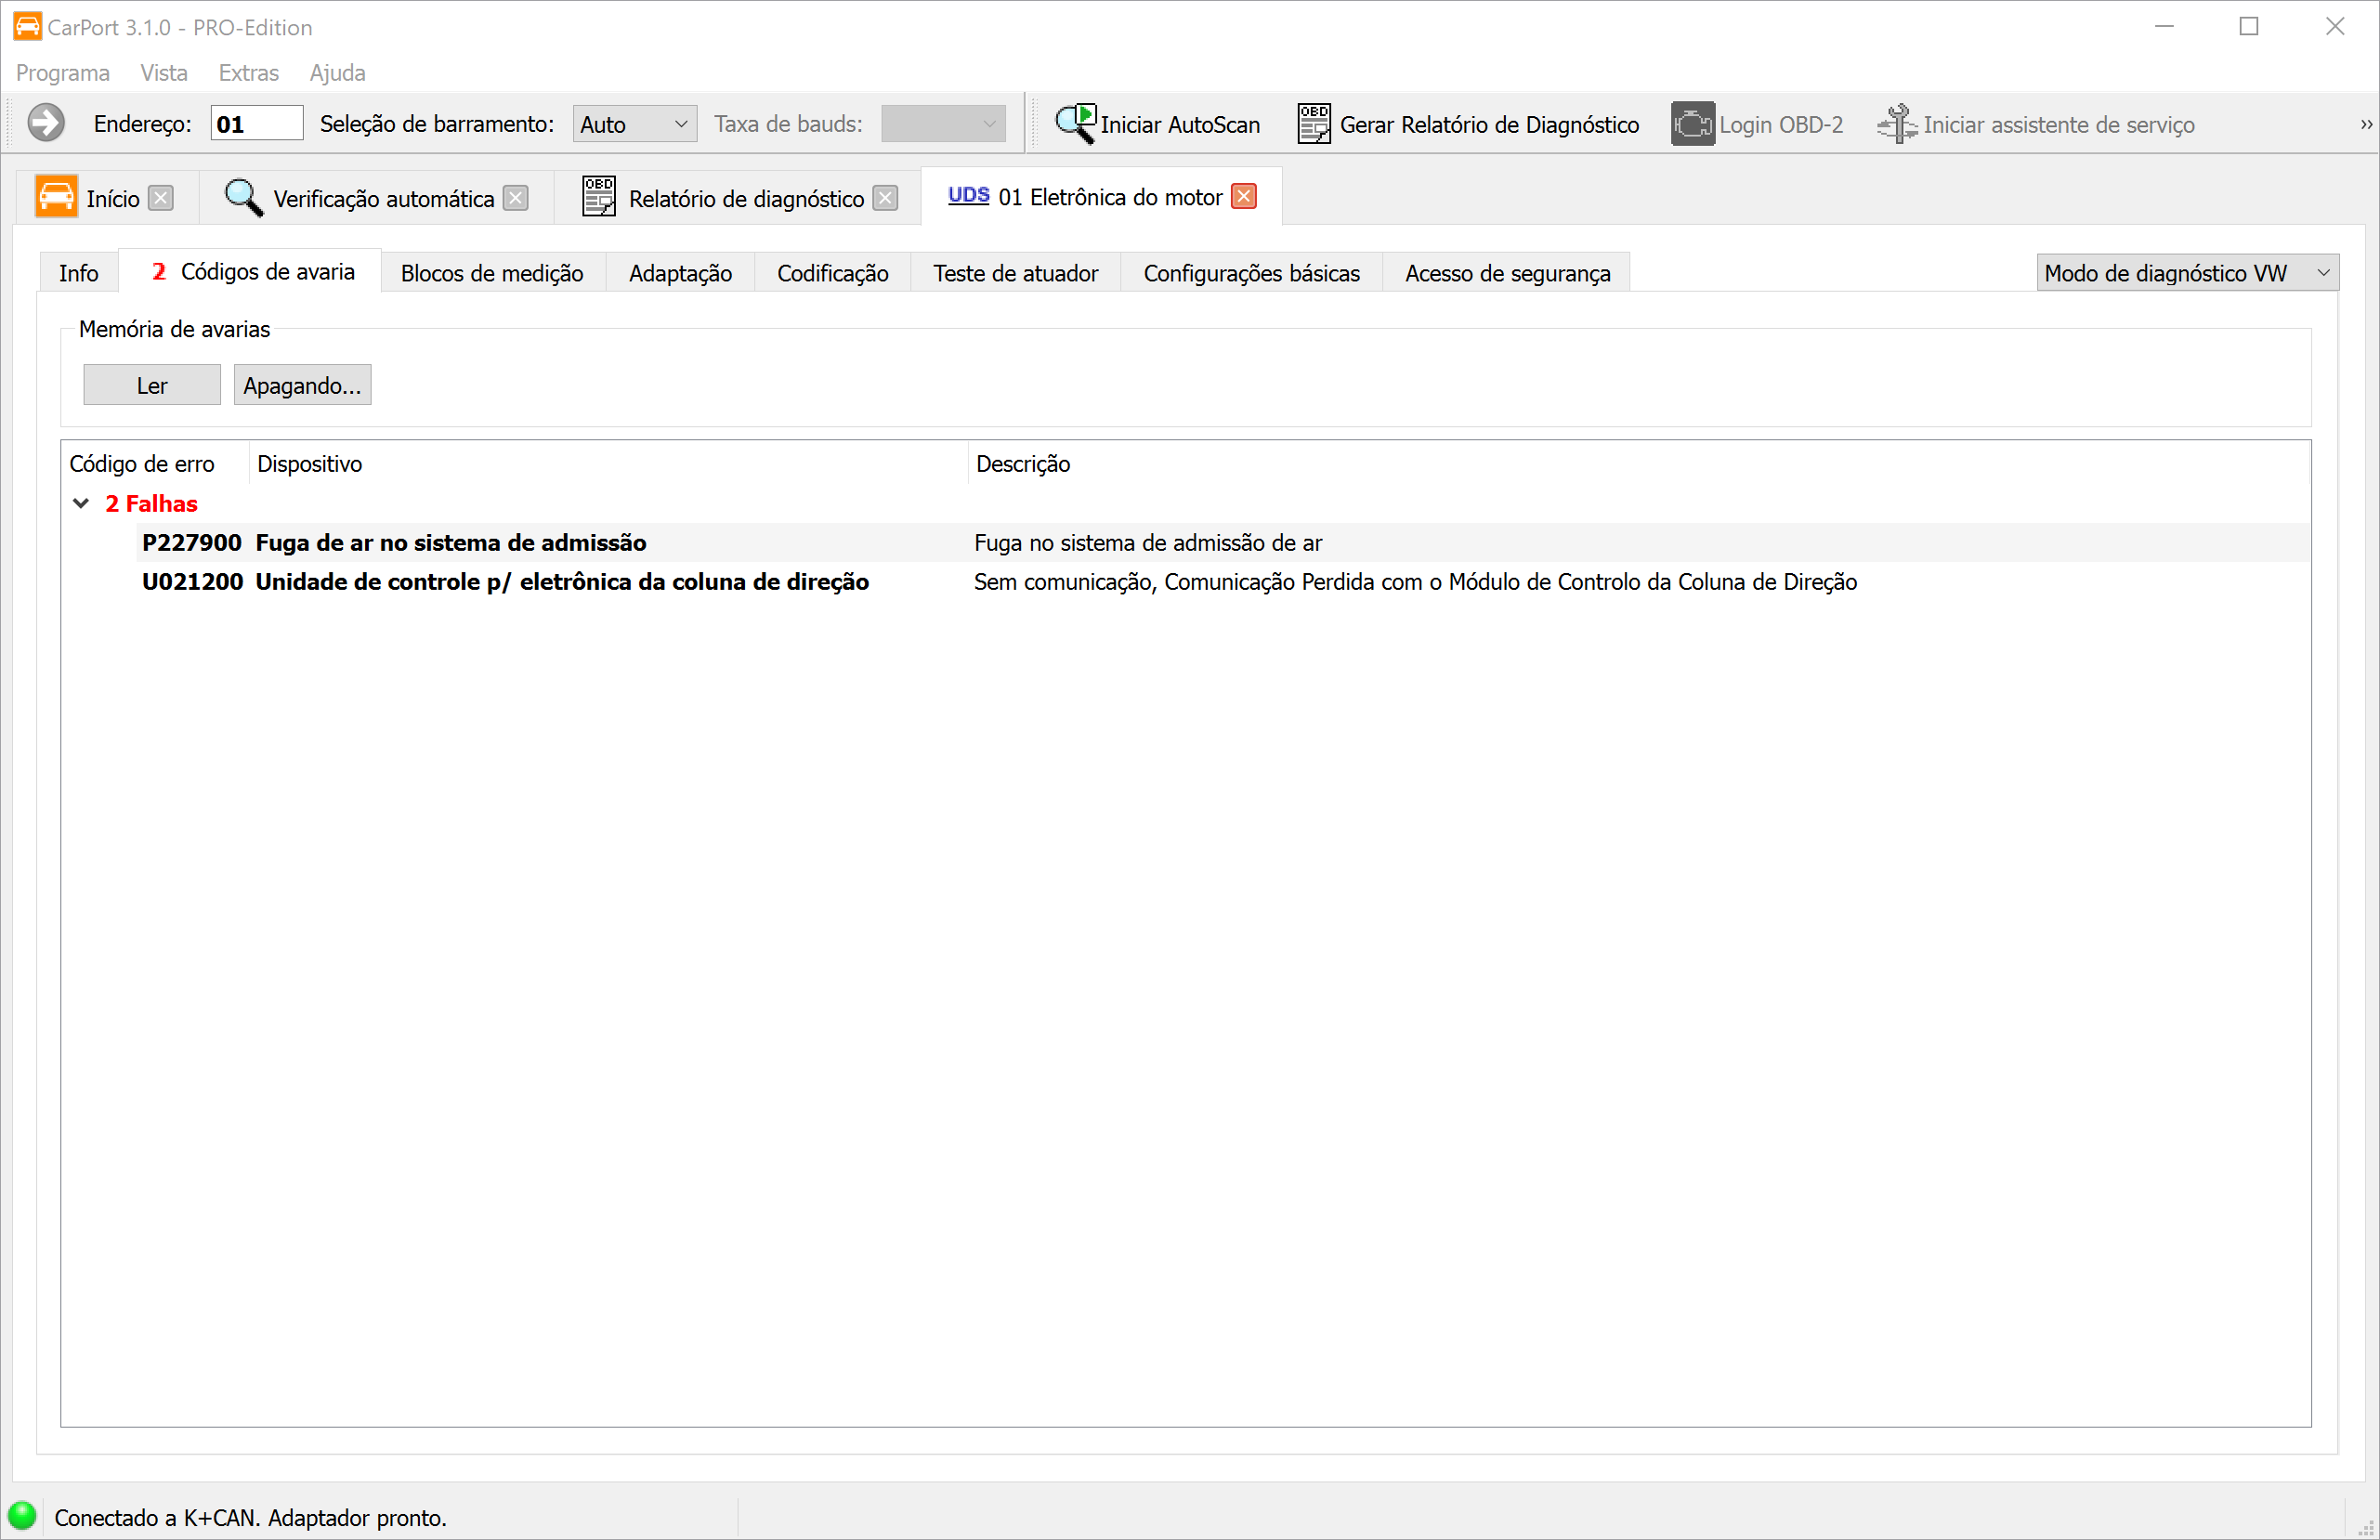The height and width of the screenshot is (1540, 2380).
Task: Open the Início tab car icon
Action: (56, 197)
